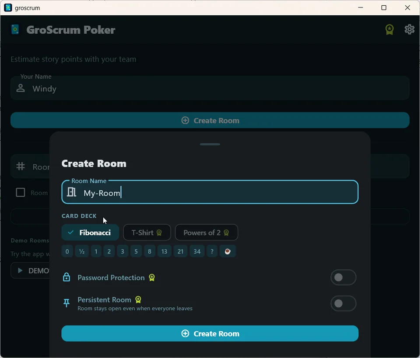Click the 13 card value chip
Image resolution: width=420 pixels, height=358 pixels.
[x=164, y=251]
